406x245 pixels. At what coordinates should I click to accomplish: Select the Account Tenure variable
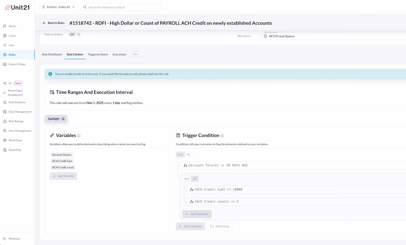click(x=62, y=155)
